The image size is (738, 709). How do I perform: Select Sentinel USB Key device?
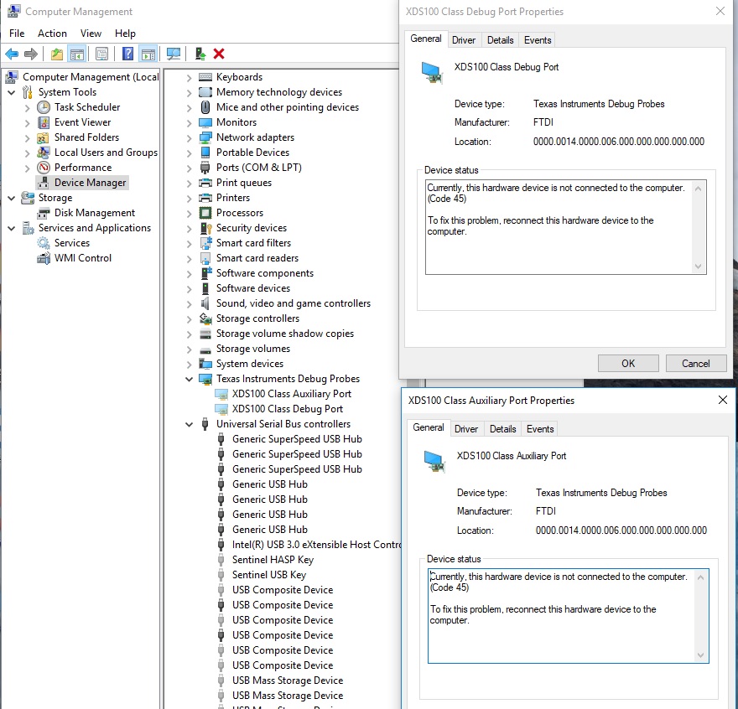pos(268,575)
